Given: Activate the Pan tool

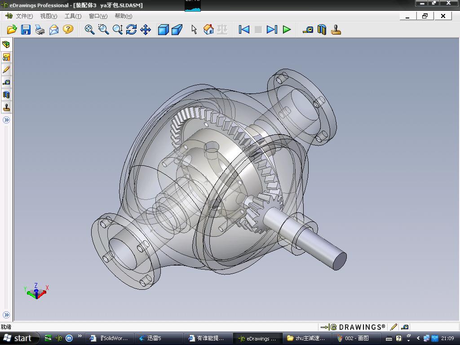Looking at the screenshot, I should pos(146,29).
